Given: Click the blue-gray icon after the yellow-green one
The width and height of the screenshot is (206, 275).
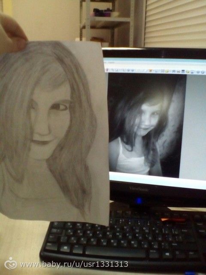Looking at the screenshot, I should [x=192, y=72].
